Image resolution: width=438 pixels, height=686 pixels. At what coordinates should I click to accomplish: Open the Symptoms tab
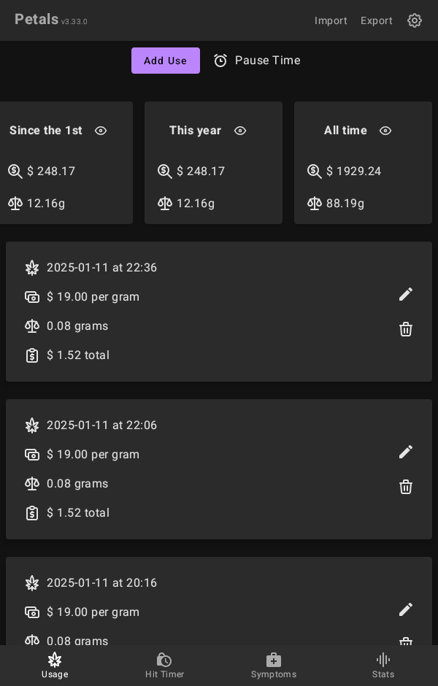(x=274, y=665)
